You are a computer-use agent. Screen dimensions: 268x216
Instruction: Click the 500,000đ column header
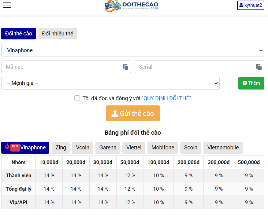point(249,163)
